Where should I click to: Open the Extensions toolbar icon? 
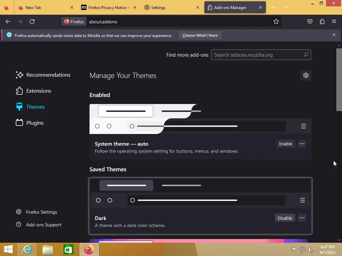click(322, 22)
